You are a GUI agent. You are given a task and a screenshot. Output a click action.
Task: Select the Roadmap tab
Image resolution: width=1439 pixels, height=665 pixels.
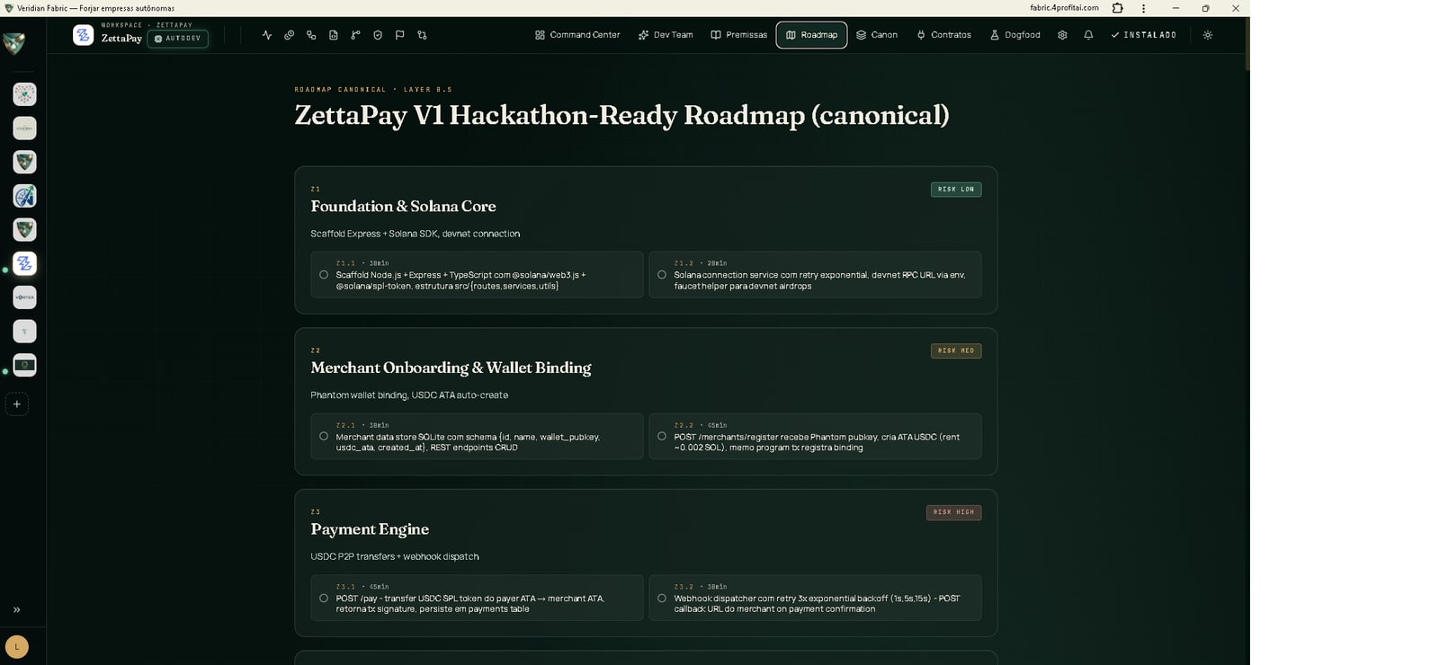[x=811, y=35]
